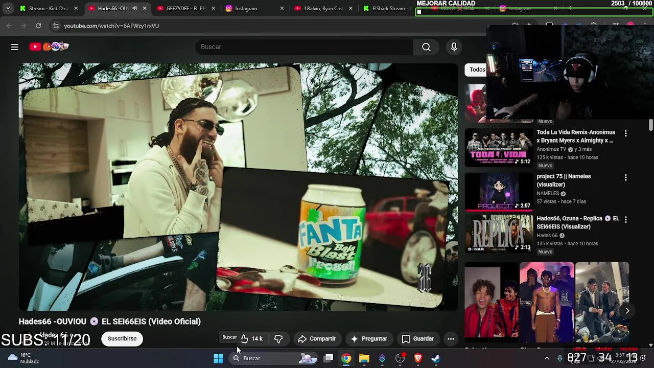Reload the page with browser refresh icon
Image resolution: width=654 pixels, height=368 pixels.
point(38,26)
